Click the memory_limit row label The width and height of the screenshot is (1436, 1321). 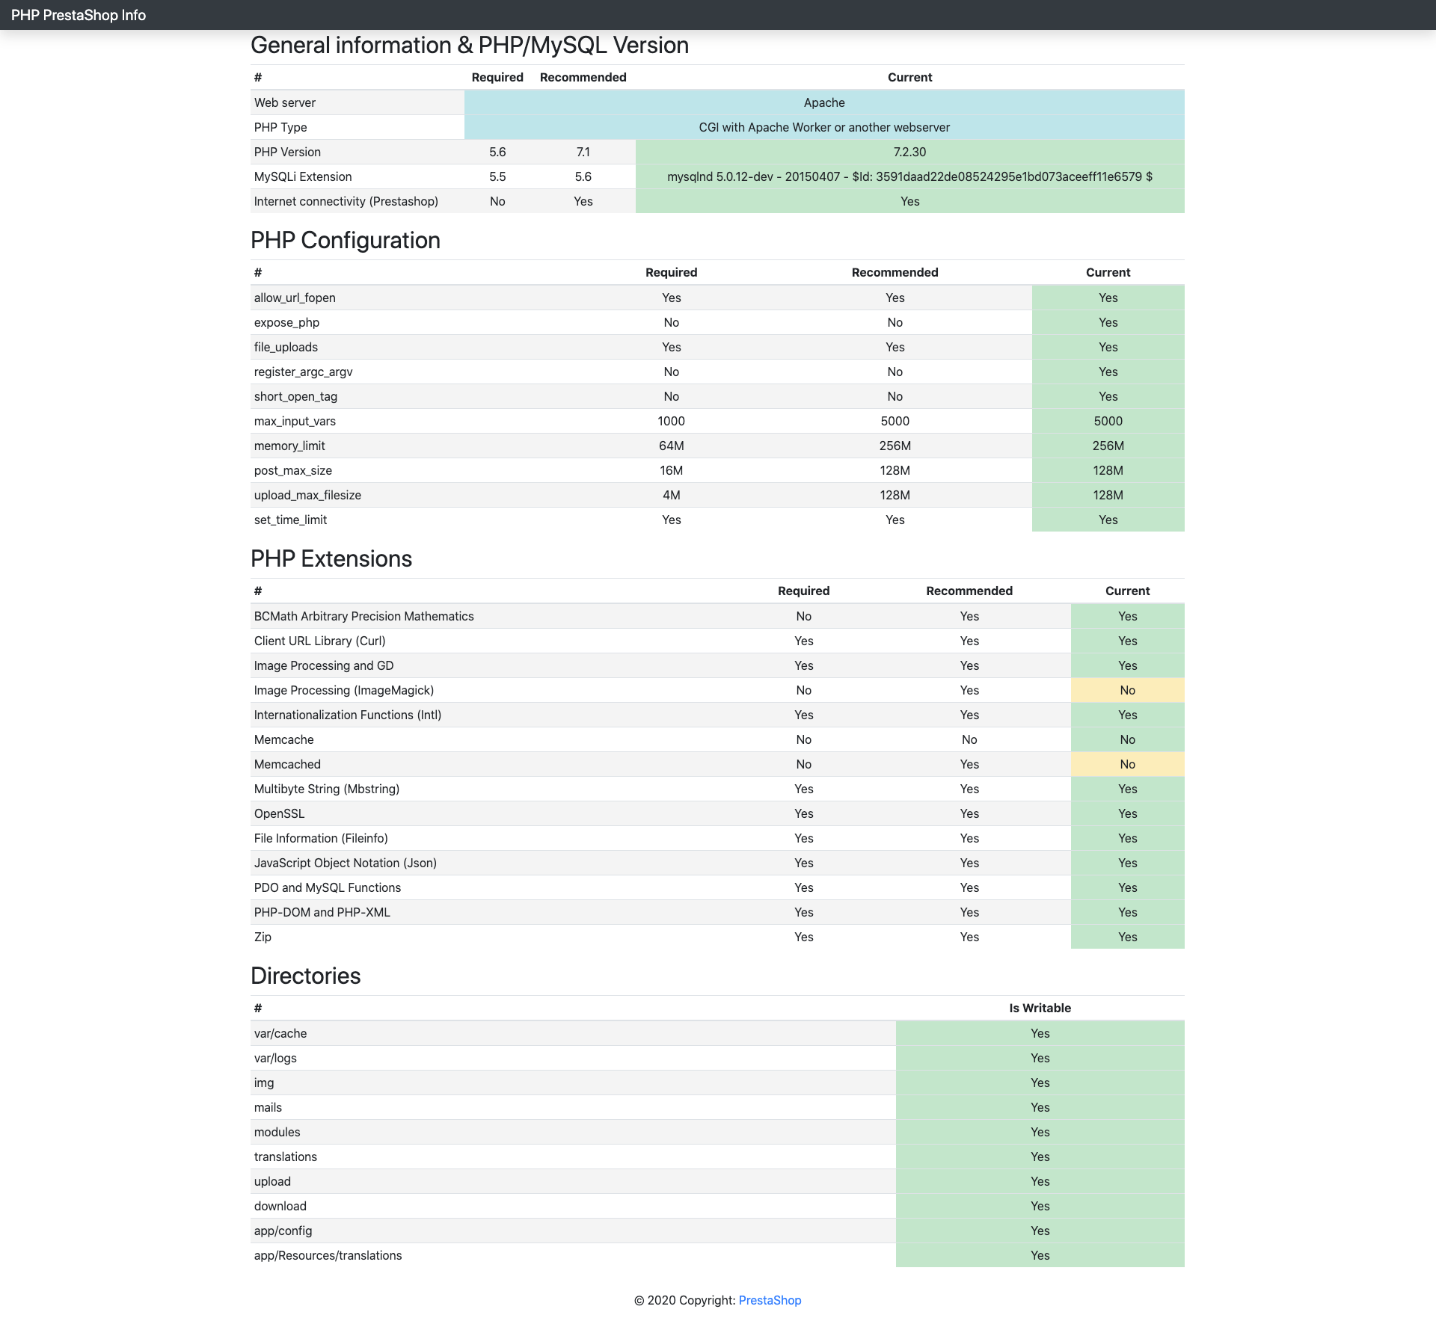[x=289, y=446]
